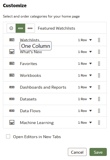Select the Machine Learning category name
This screenshot has height=160, width=110.
[x=37, y=123]
